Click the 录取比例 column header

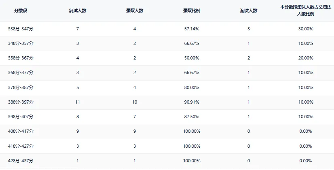click(x=192, y=11)
